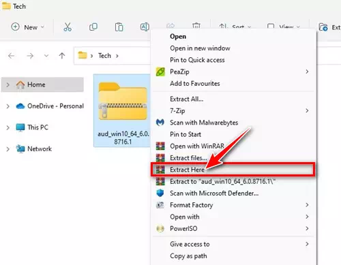Choose Open in new window
The width and height of the screenshot is (341, 265).
(200, 48)
